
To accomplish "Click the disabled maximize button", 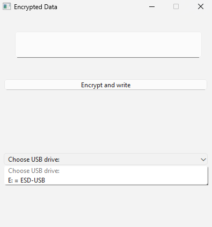I will [176, 6].
